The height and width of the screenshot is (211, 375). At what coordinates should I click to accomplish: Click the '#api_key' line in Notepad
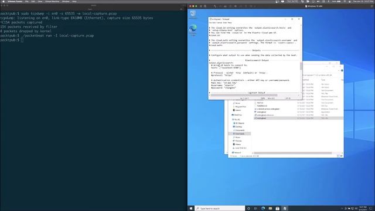(x=224, y=83)
